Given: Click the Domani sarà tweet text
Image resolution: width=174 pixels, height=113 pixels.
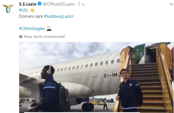Looking at the screenshot, I should [x=31, y=16].
